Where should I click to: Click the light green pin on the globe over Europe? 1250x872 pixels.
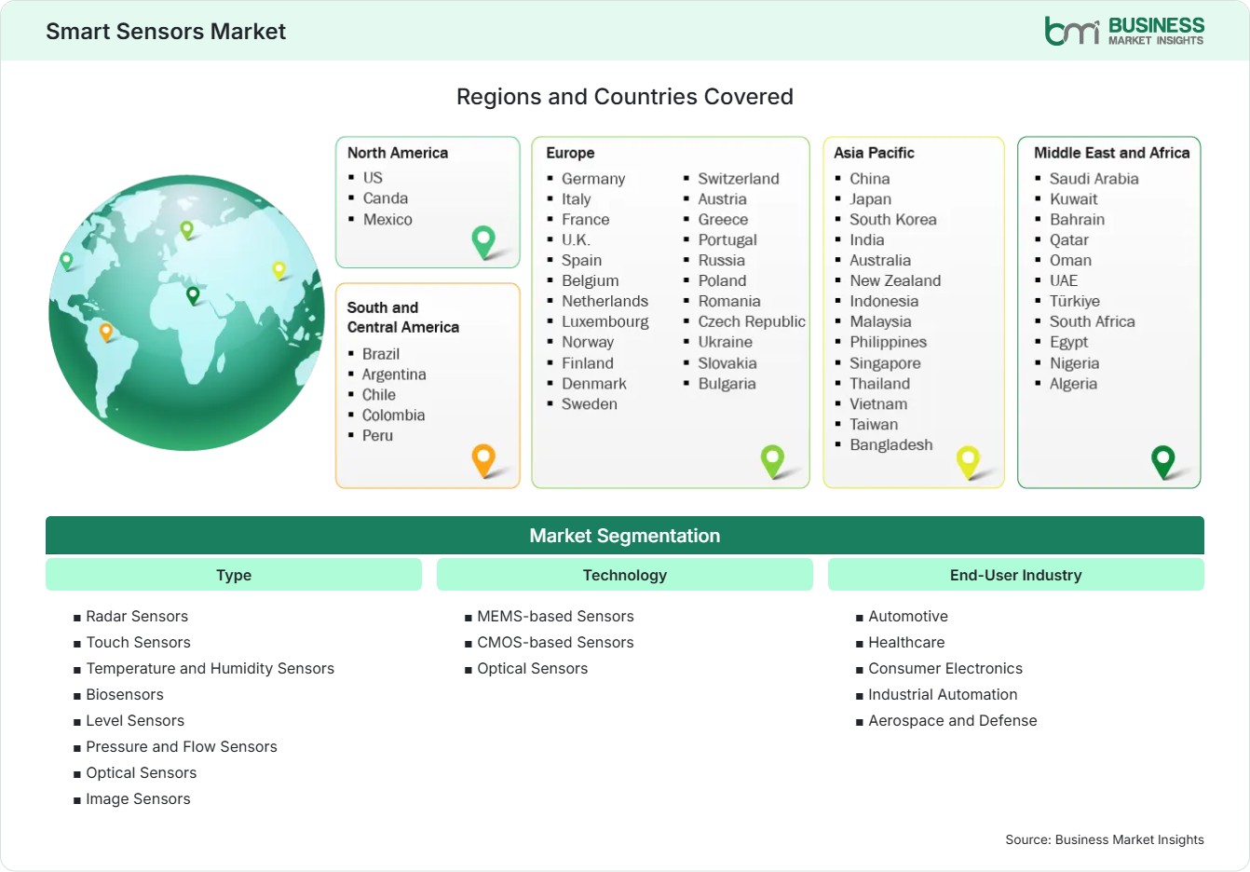pyautogui.click(x=186, y=229)
